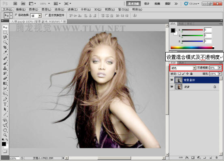
Task: Select the Hand tool
Action: (x=5, y=130)
